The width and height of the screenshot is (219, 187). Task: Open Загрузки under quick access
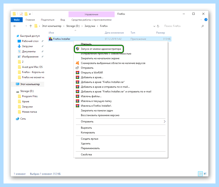coord(27,46)
